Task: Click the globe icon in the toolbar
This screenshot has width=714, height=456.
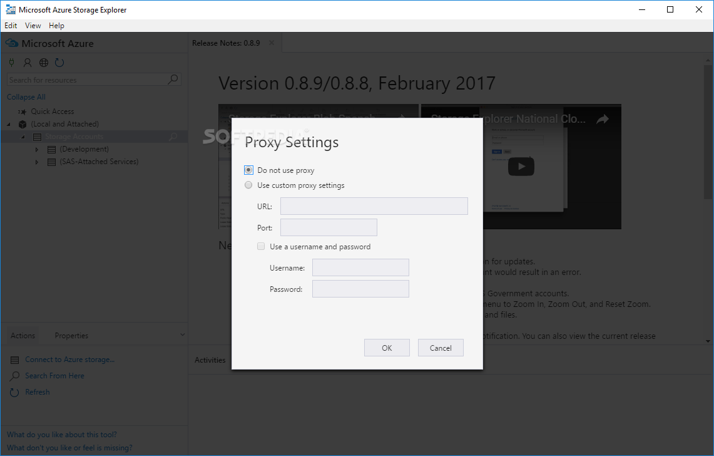Action: 44,63
